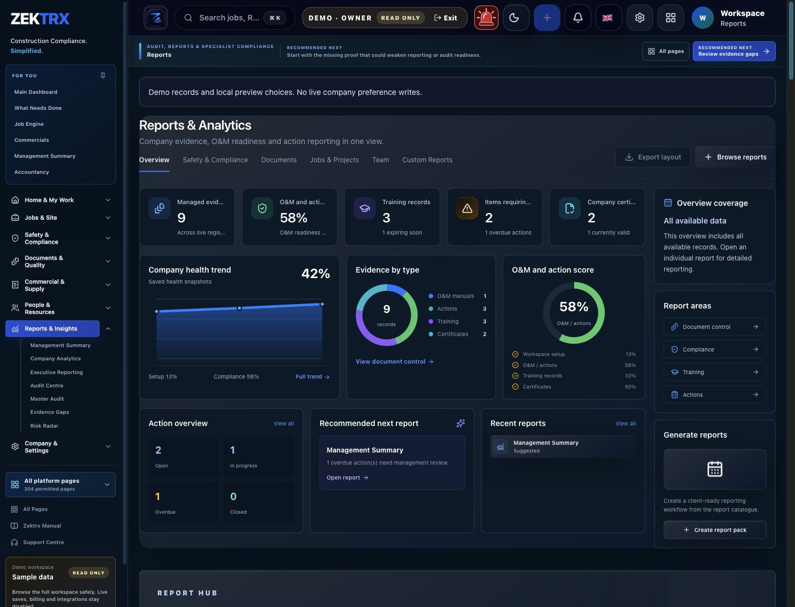The height and width of the screenshot is (607, 795).
Task: Click Browse reports button
Action: (x=735, y=157)
